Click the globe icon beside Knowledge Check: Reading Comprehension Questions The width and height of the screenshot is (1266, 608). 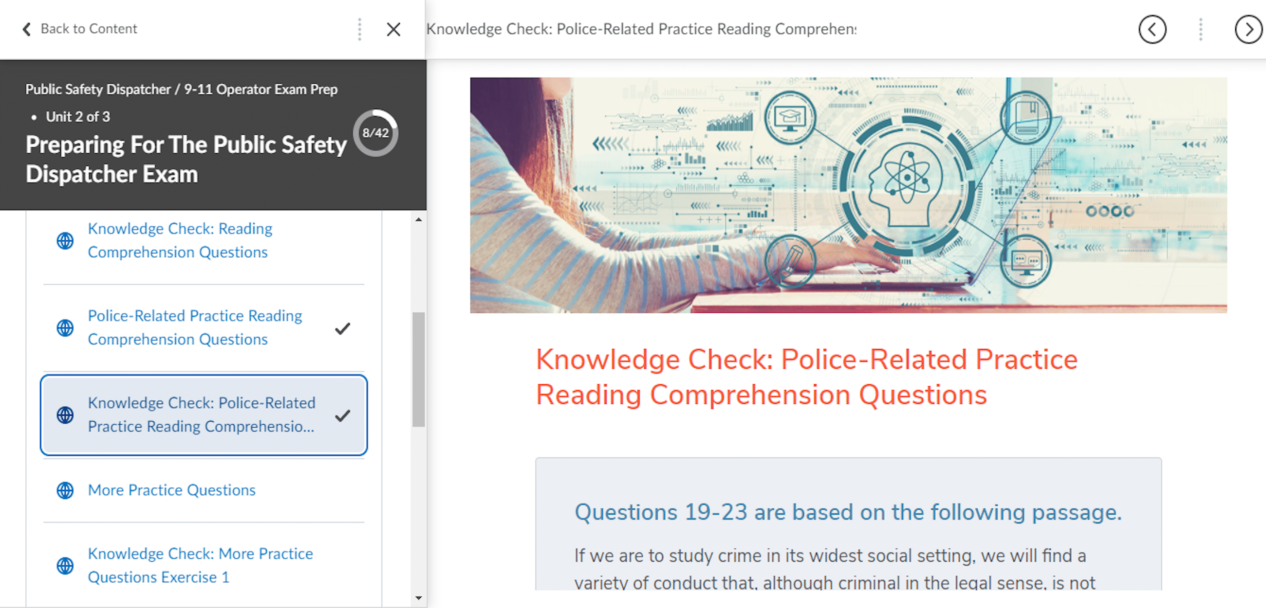(64, 240)
